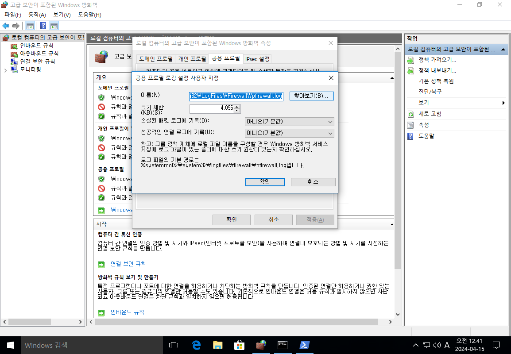Go back with the toolbar left arrow
Screen dimensions: 511x354
click(6, 26)
